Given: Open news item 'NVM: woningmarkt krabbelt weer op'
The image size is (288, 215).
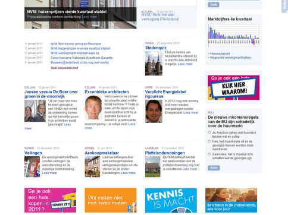Looking at the screenshot, I should click(75, 53).
